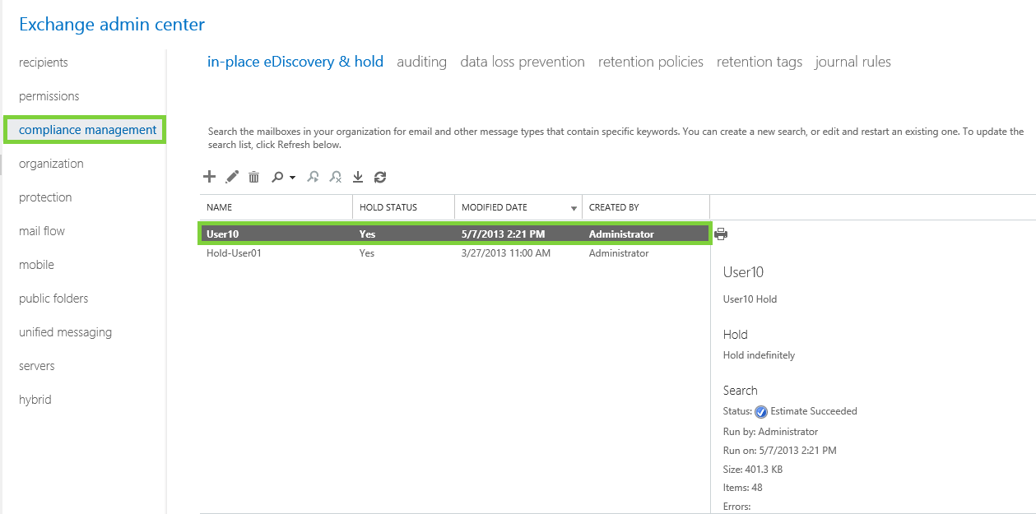Screen dimensions: 1036x514
Task: Select the Hold-User01 search row
Action: (454, 253)
